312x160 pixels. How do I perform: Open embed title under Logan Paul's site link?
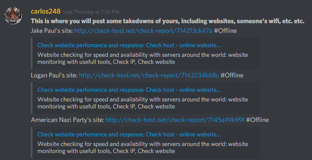point(129,90)
